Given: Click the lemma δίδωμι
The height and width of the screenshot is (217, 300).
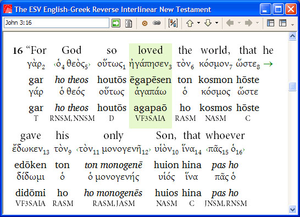Looking at the screenshot, I should [31, 176].
